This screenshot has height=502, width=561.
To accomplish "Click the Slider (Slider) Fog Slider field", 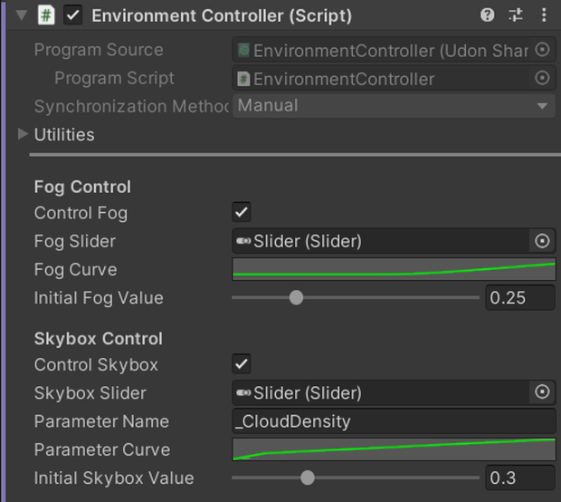I will pyautogui.click(x=381, y=241).
